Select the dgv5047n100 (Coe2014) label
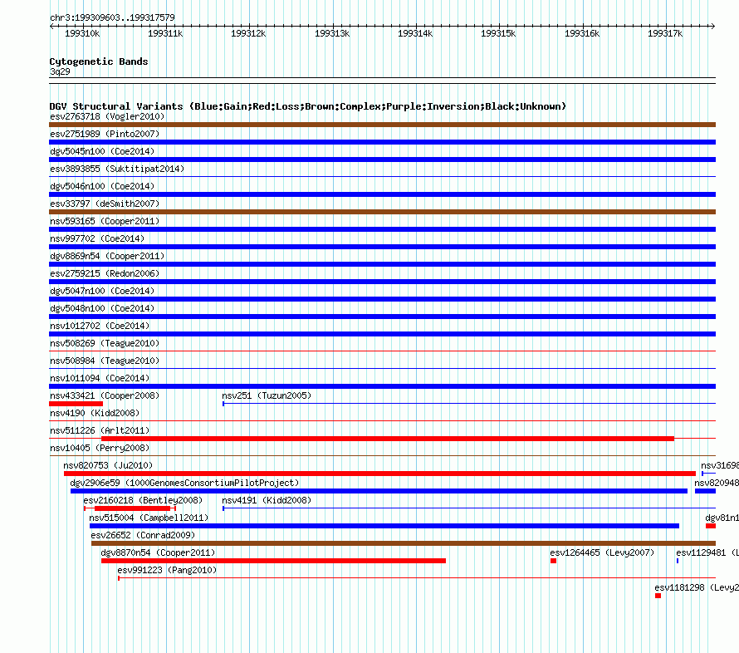The height and width of the screenshot is (653, 739). coord(102,291)
